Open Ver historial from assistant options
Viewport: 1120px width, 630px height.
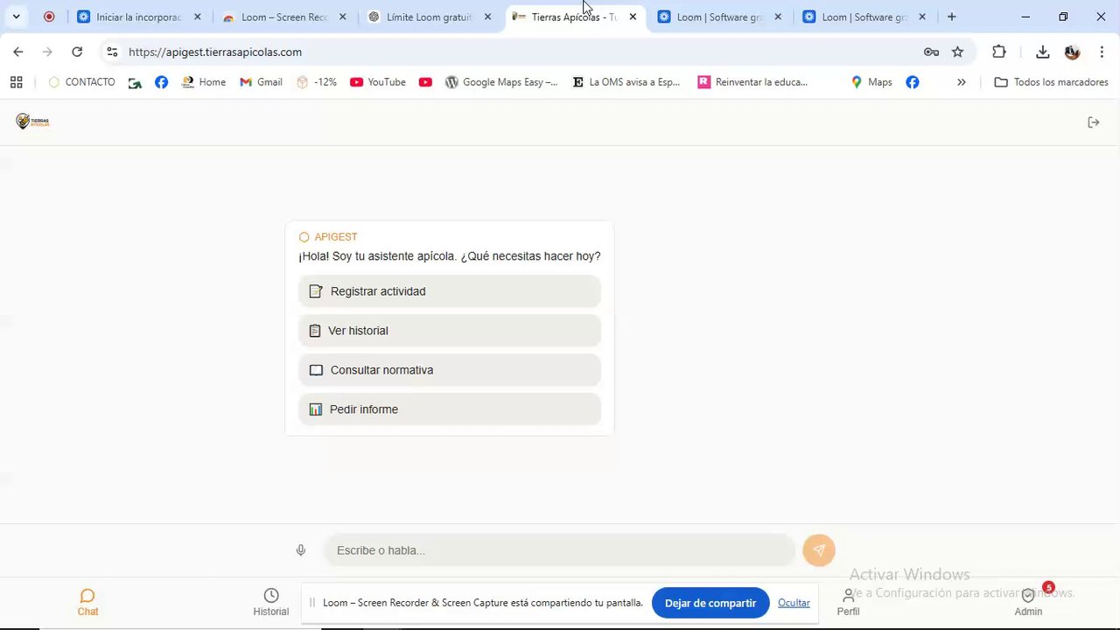click(x=450, y=331)
